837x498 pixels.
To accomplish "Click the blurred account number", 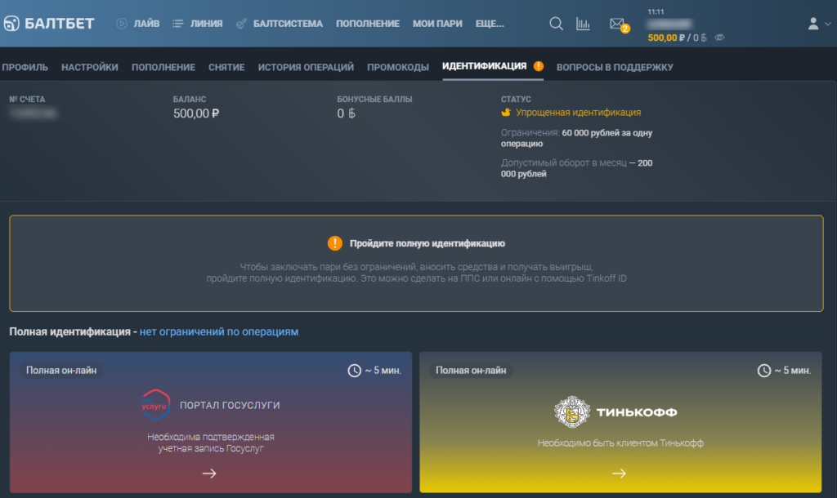I will (x=33, y=113).
